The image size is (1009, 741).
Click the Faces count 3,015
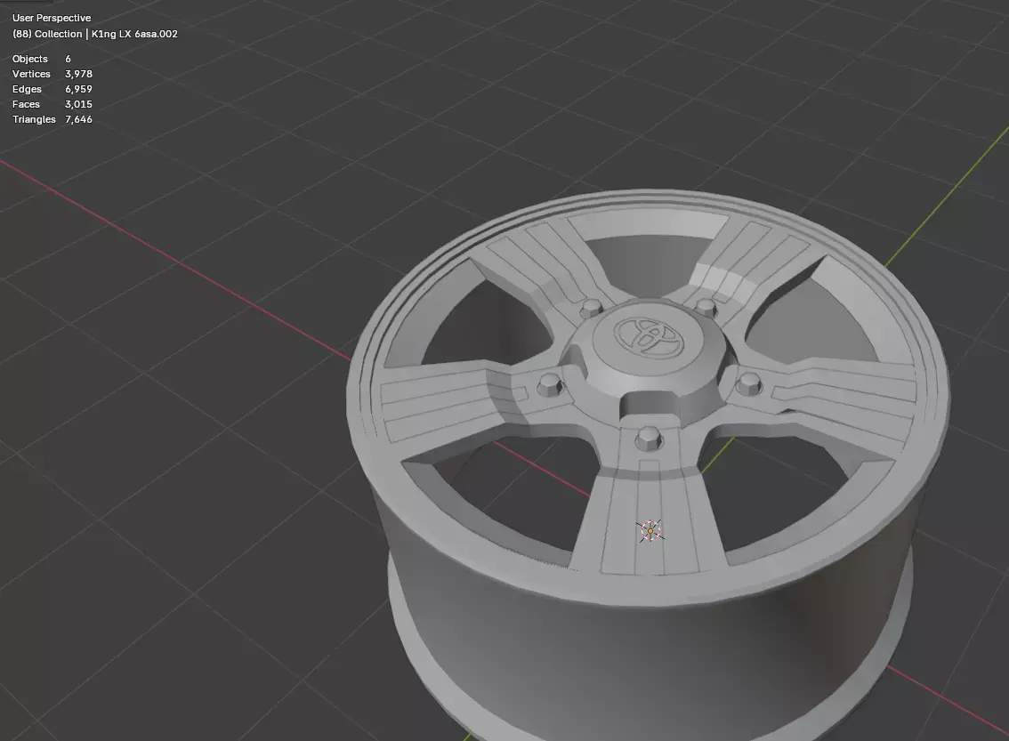pyautogui.click(x=78, y=104)
